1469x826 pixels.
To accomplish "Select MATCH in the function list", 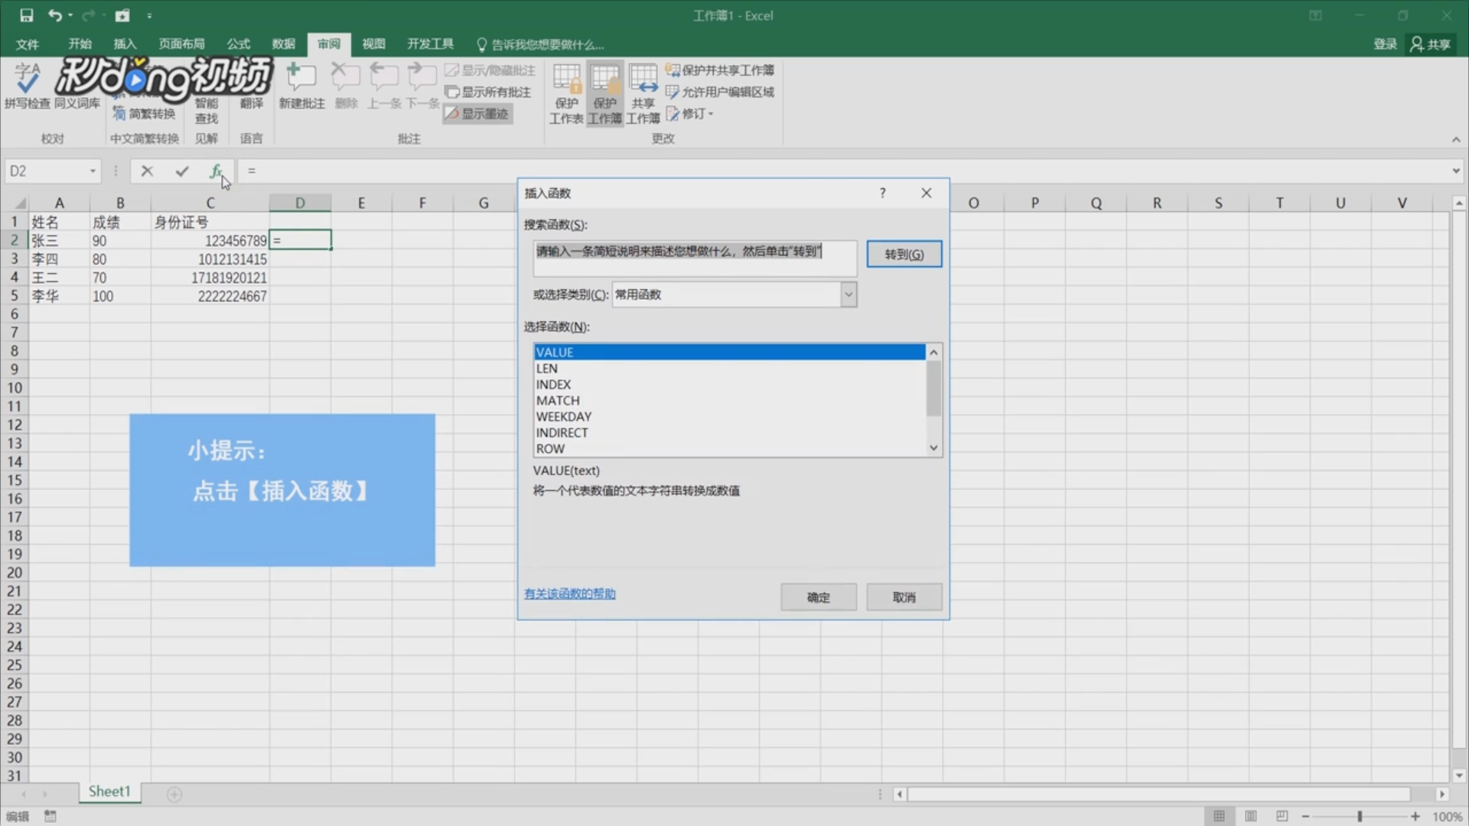I will click(558, 401).
